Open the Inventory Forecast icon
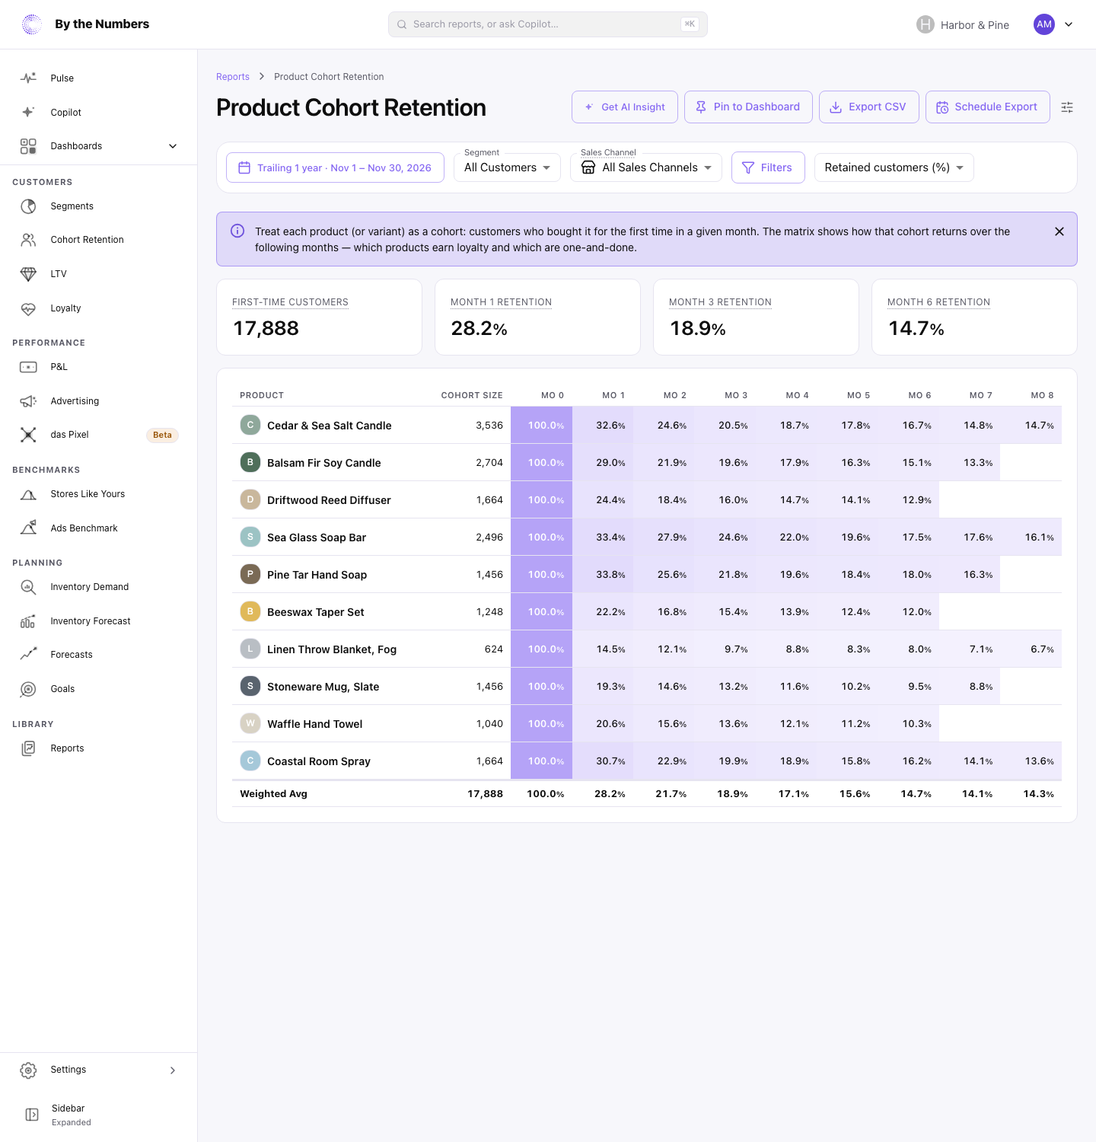 [28, 621]
